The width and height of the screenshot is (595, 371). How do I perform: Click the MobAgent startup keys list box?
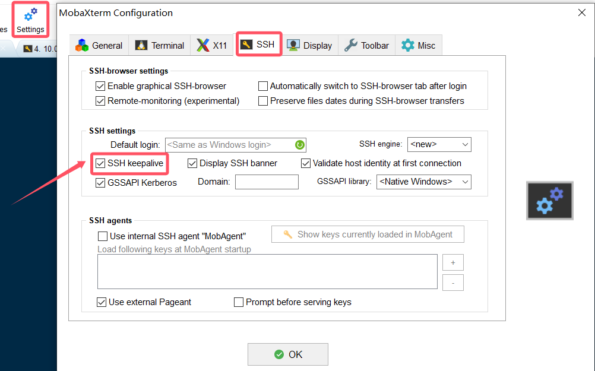click(268, 272)
